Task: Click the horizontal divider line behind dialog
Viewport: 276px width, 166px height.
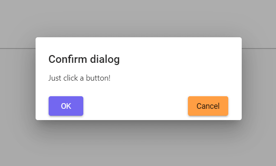Action: click(x=18, y=48)
